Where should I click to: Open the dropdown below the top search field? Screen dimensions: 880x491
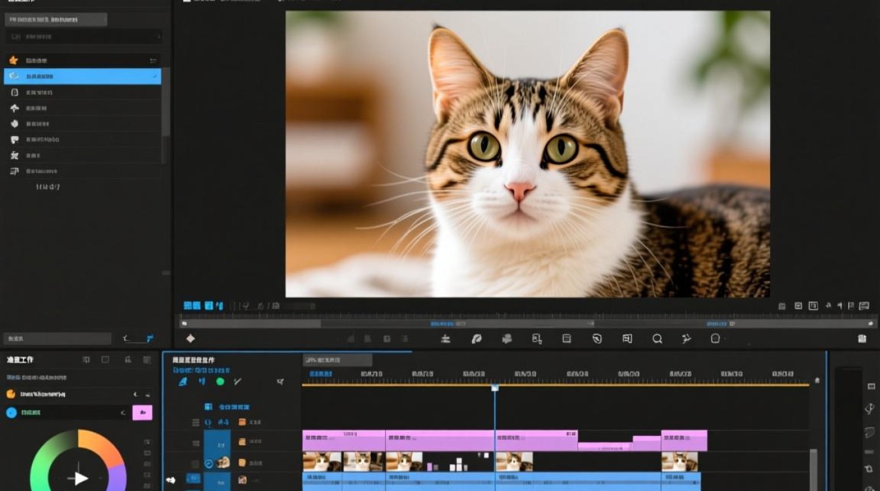(x=82, y=37)
